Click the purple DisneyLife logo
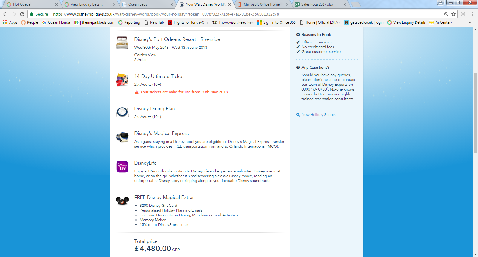Screen dimensions: 478x257 tap(122, 166)
